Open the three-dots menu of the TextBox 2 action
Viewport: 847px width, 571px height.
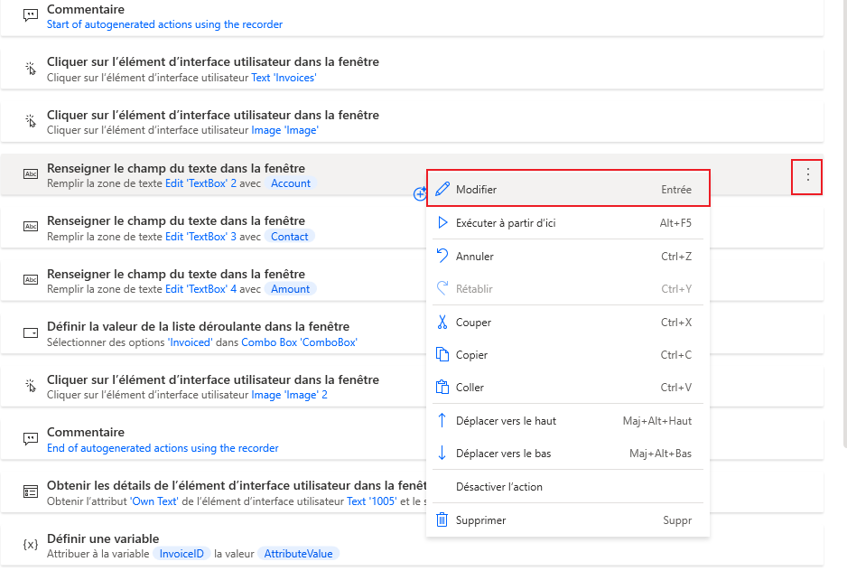click(807, 174)
